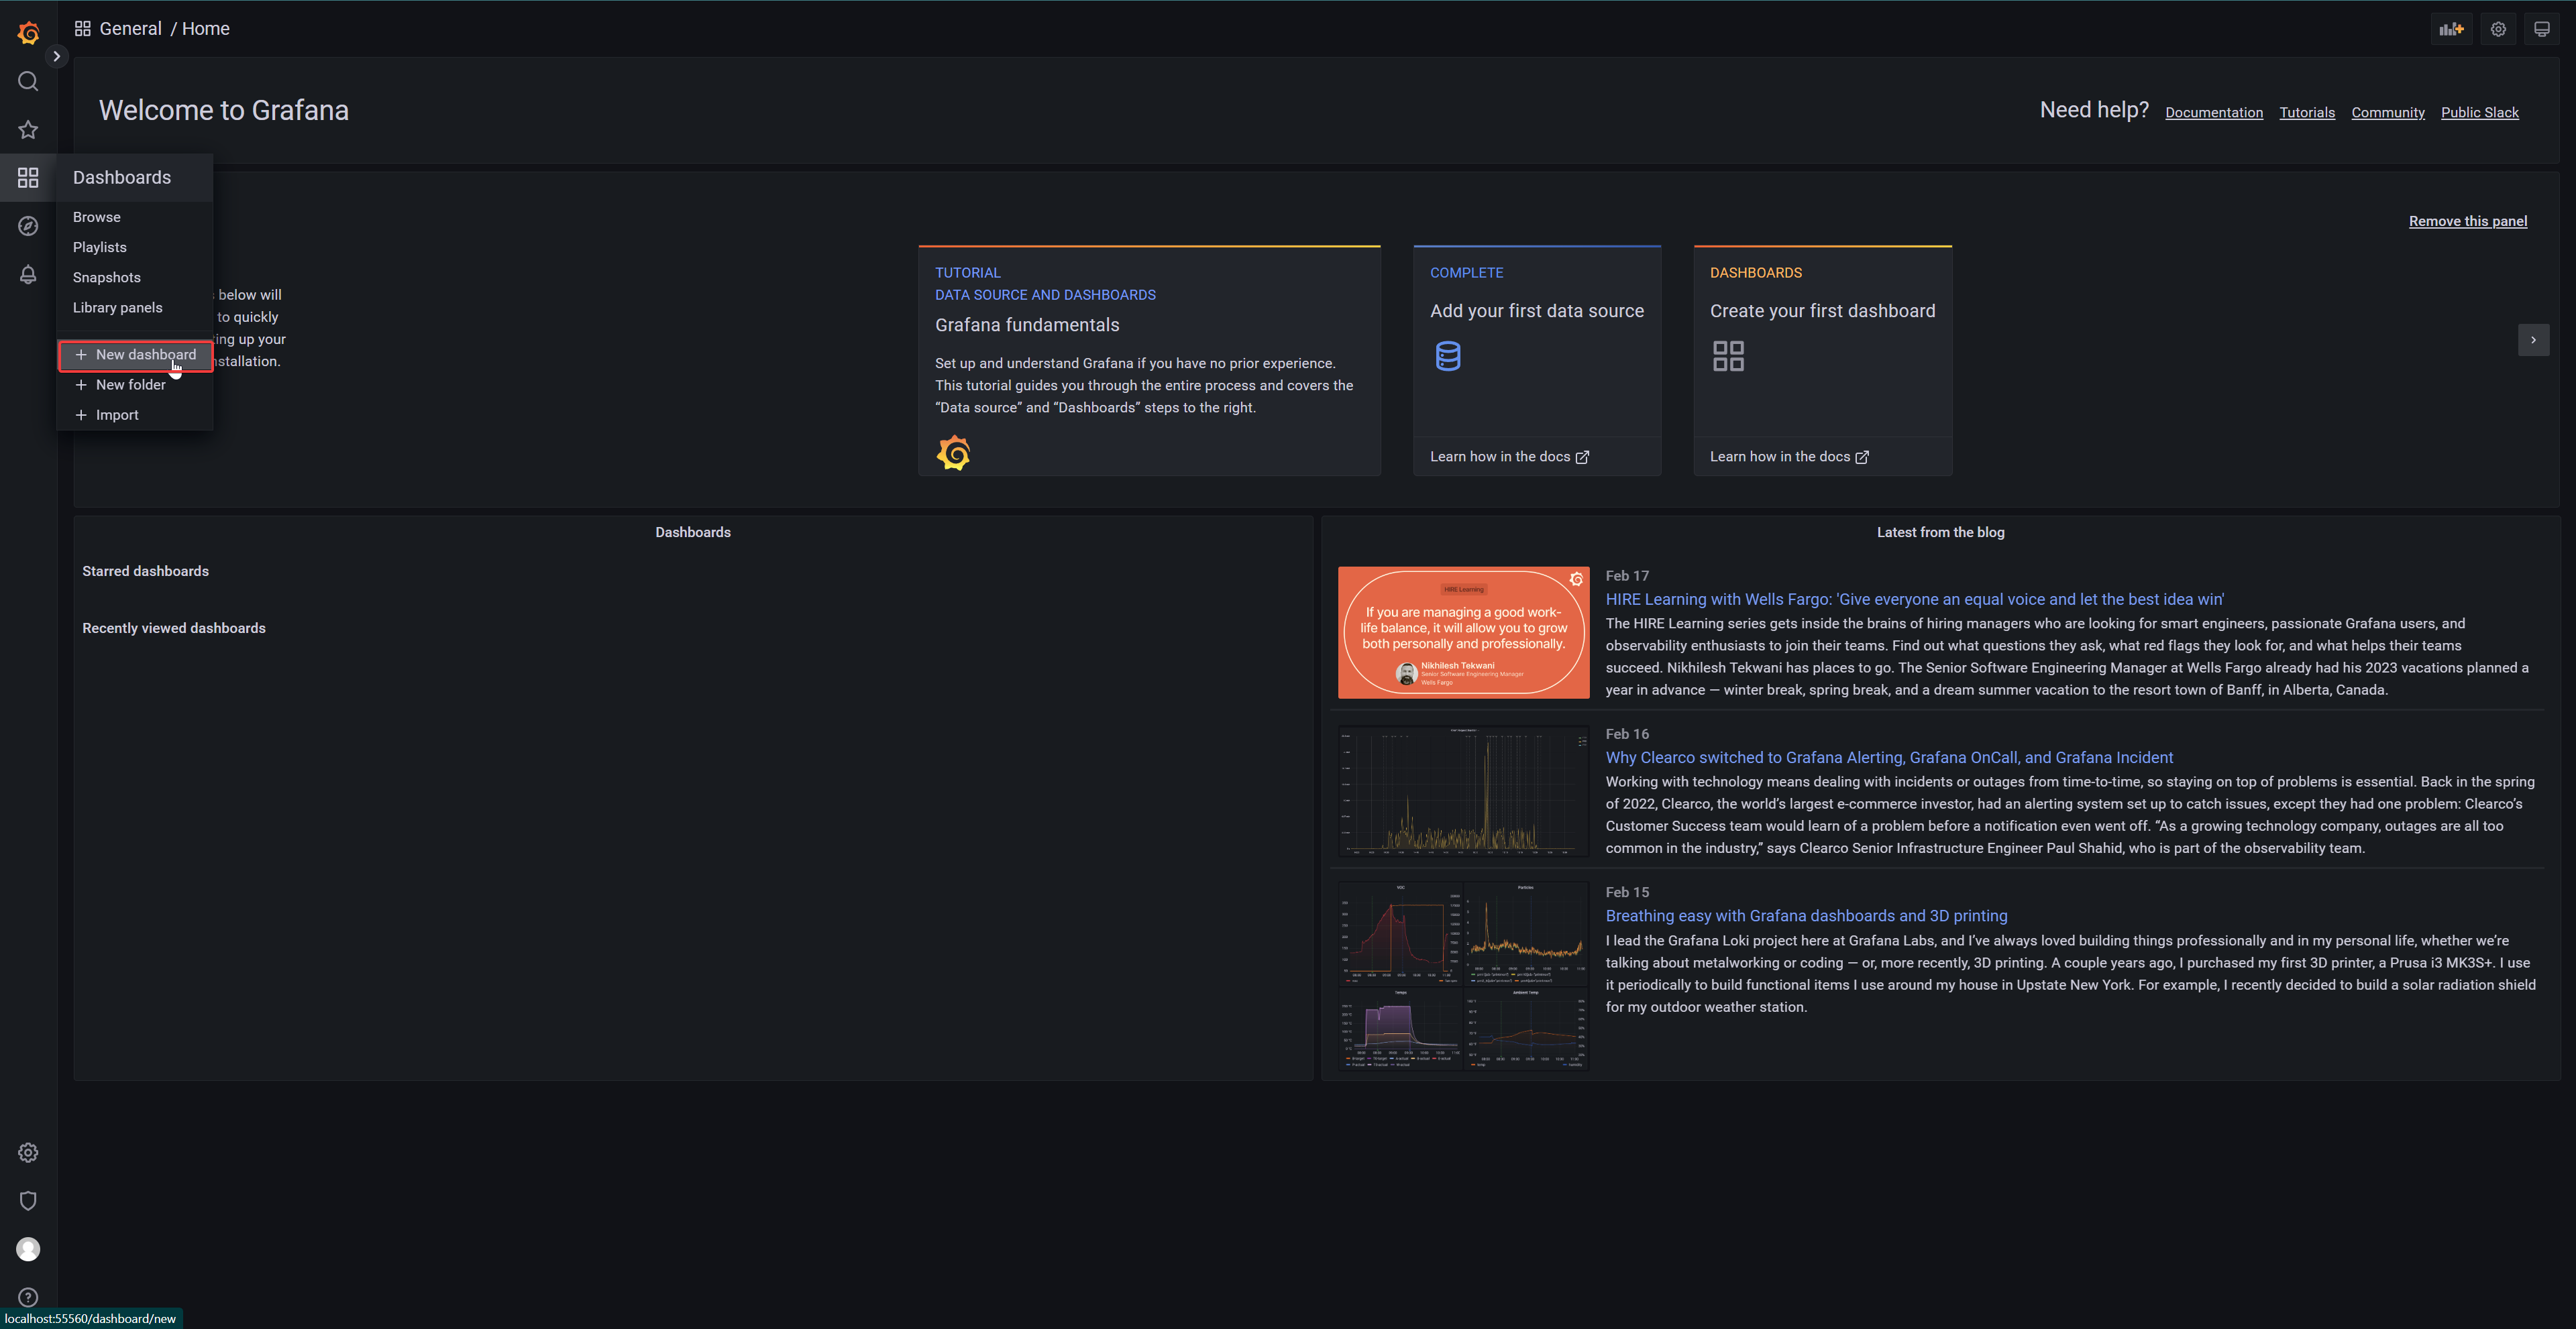Click the Feb 16 blog date
This screenshot has height=1329, width=2576.
[1627, 734]
